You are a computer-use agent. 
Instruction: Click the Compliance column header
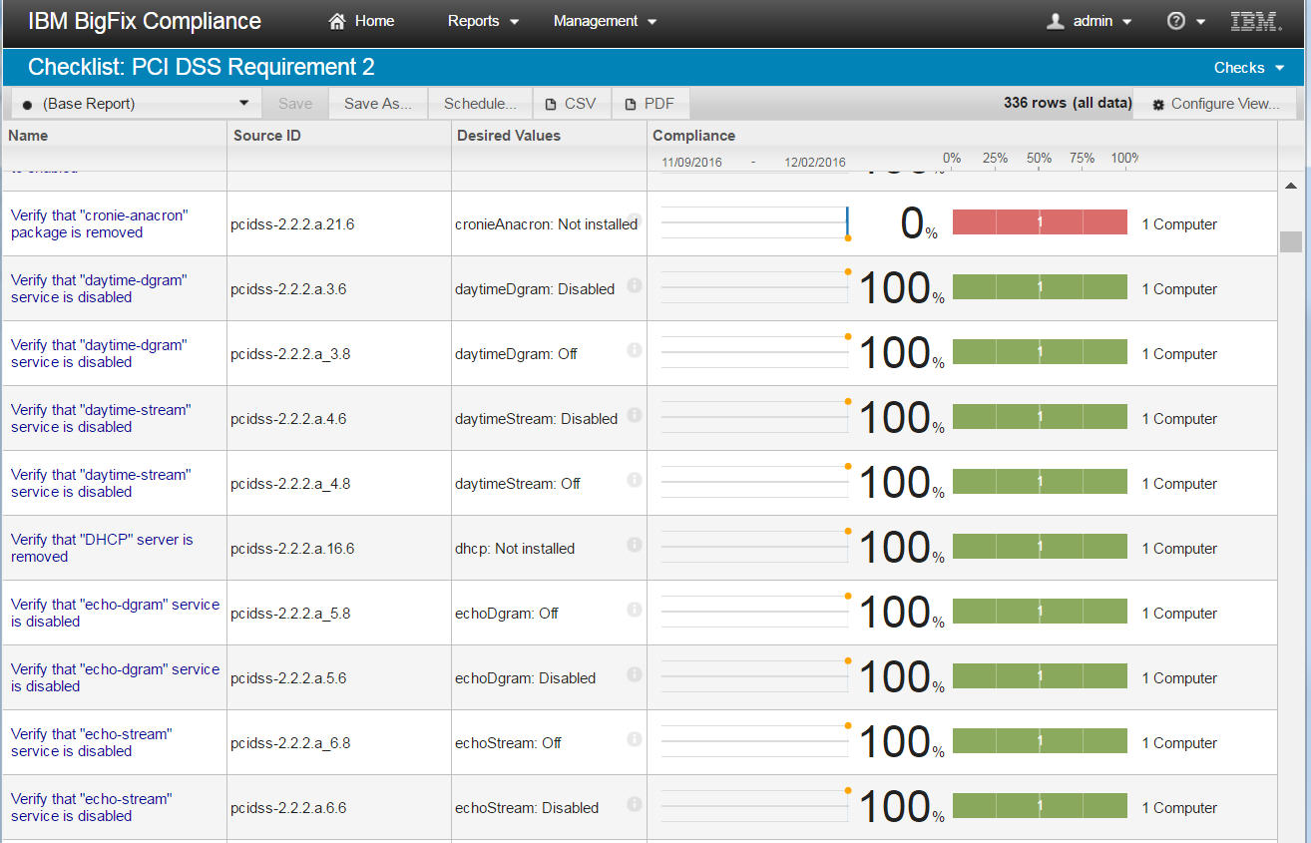click(693, 136)
